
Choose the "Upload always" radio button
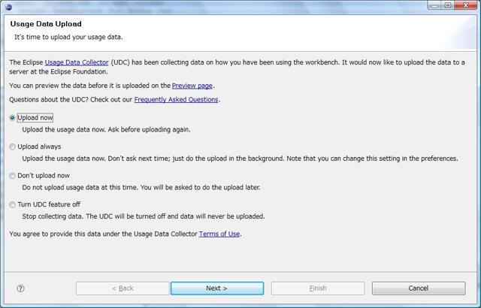[x=12, y=146]
